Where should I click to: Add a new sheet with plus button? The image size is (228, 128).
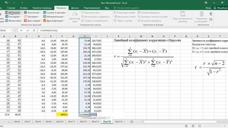click(132, 122)
